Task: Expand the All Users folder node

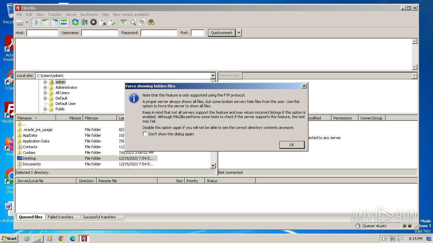Action: click(x=45, y=93)
